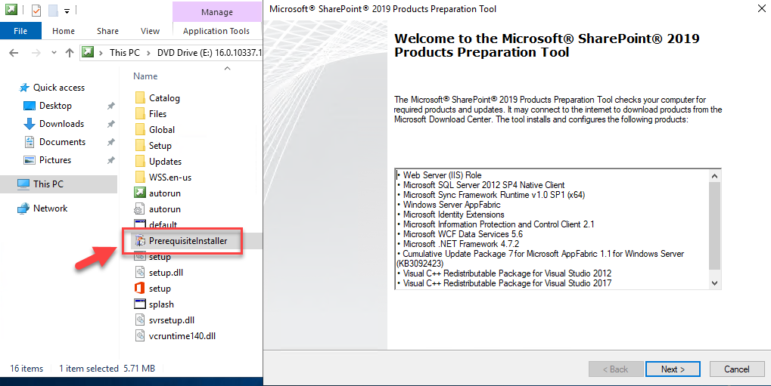
Task: Expand the quick access toolbar dropdown arrow
Action: [x=67, y=11]
